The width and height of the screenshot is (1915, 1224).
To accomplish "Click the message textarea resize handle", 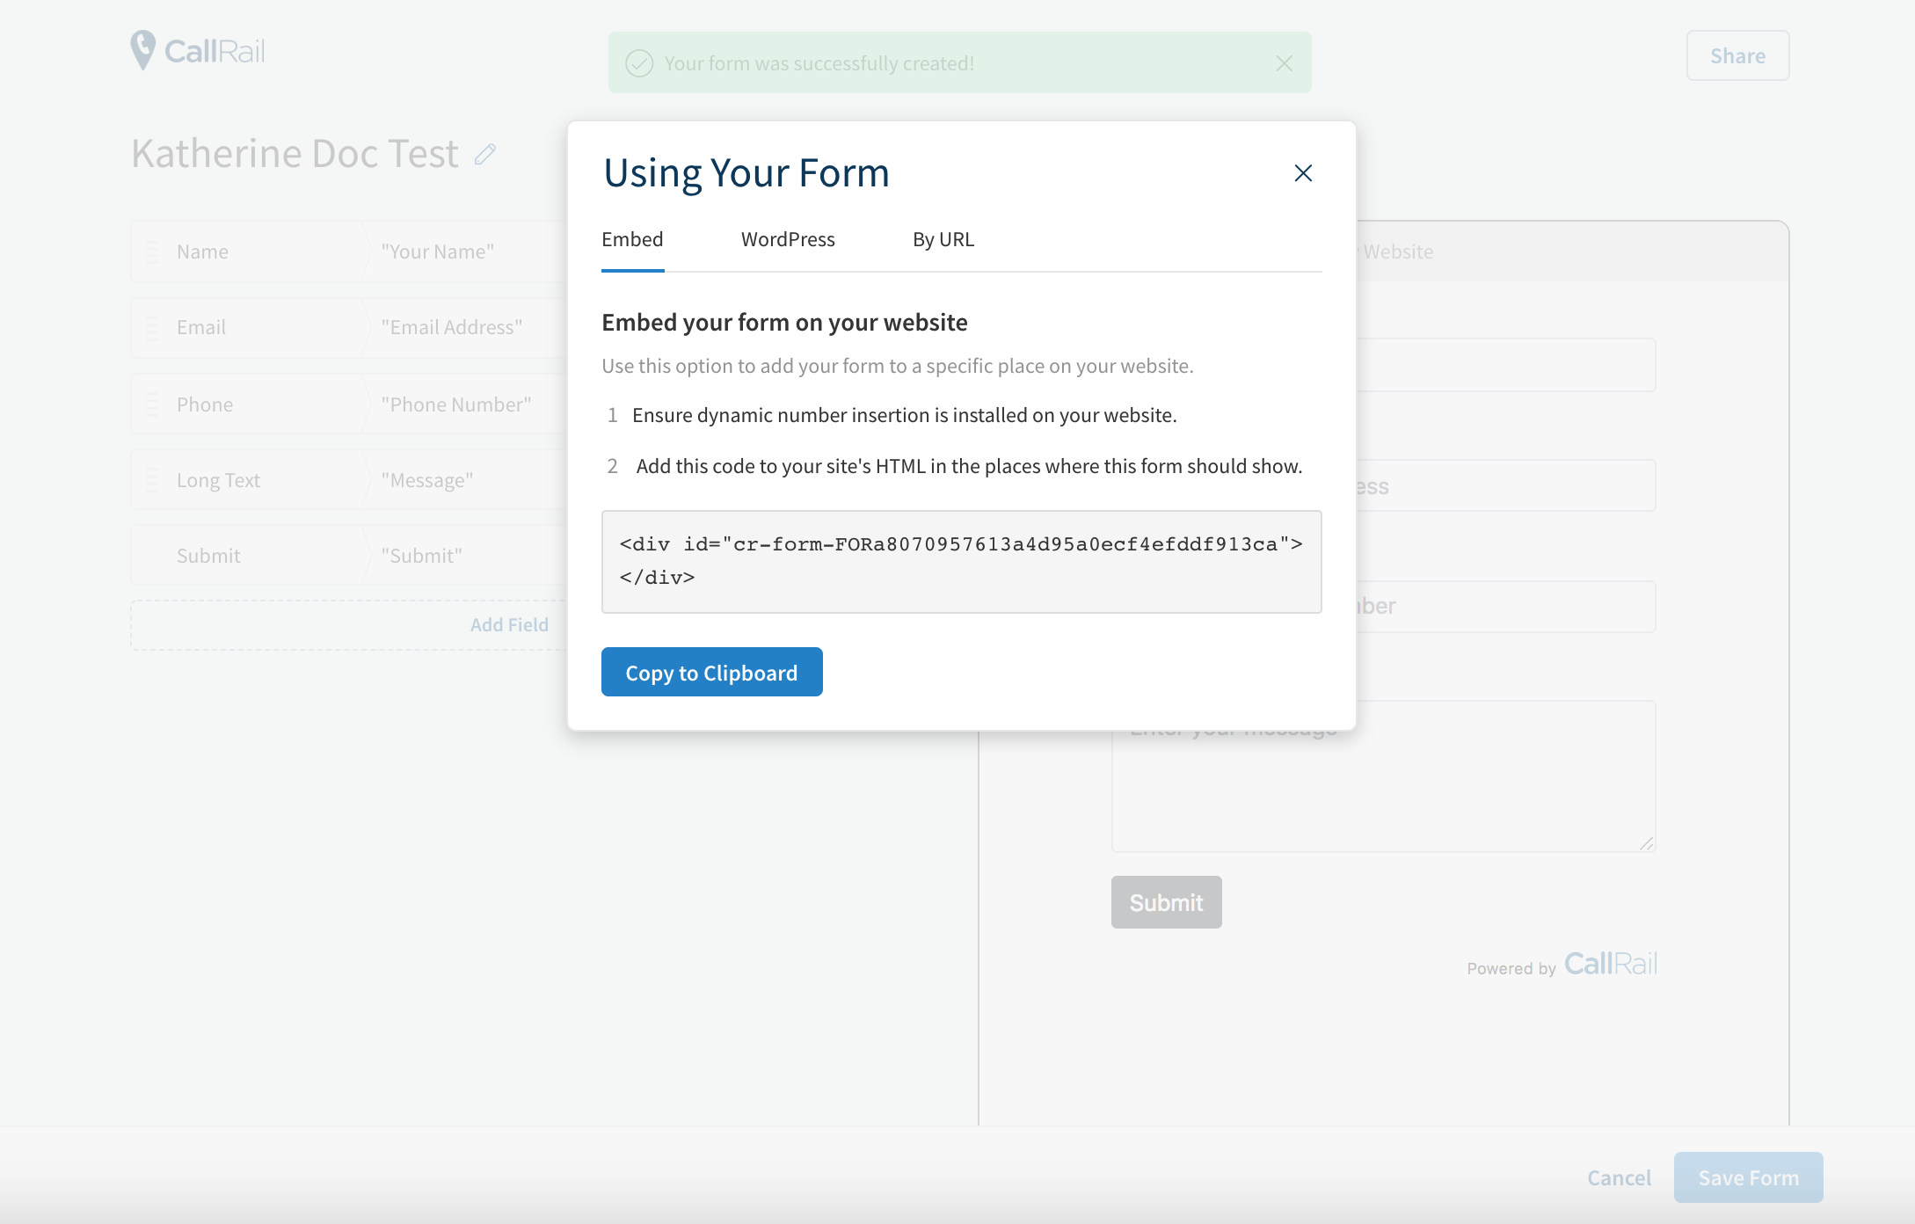I will pos(1647,843).
